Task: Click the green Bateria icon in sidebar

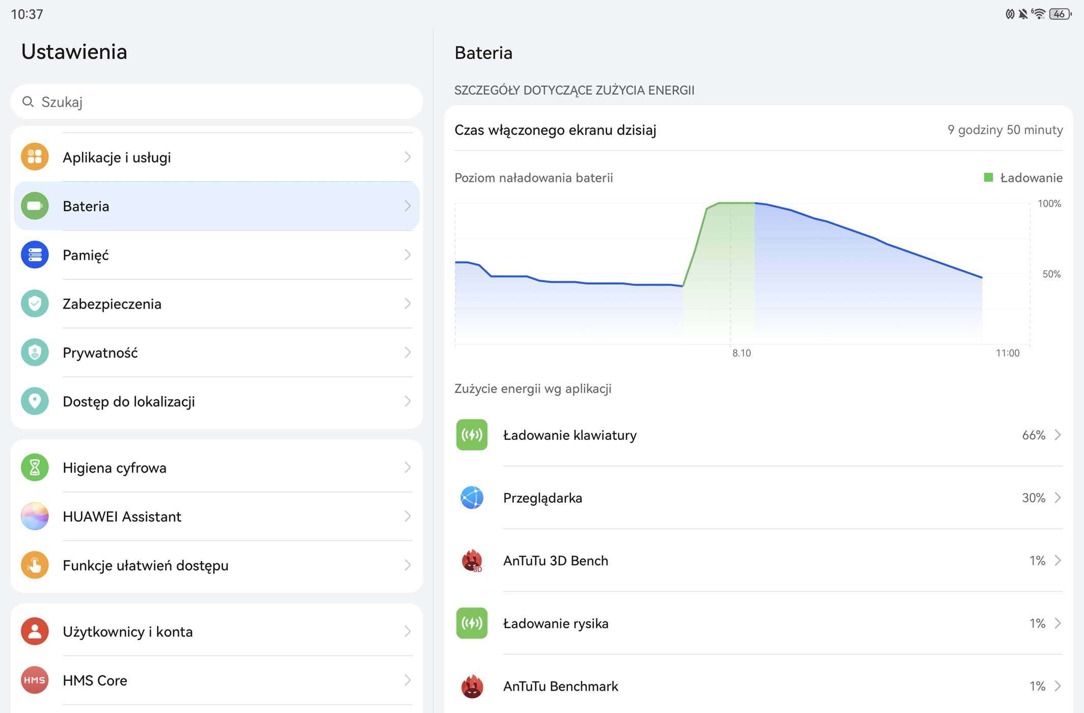Action: pos(35,206)
